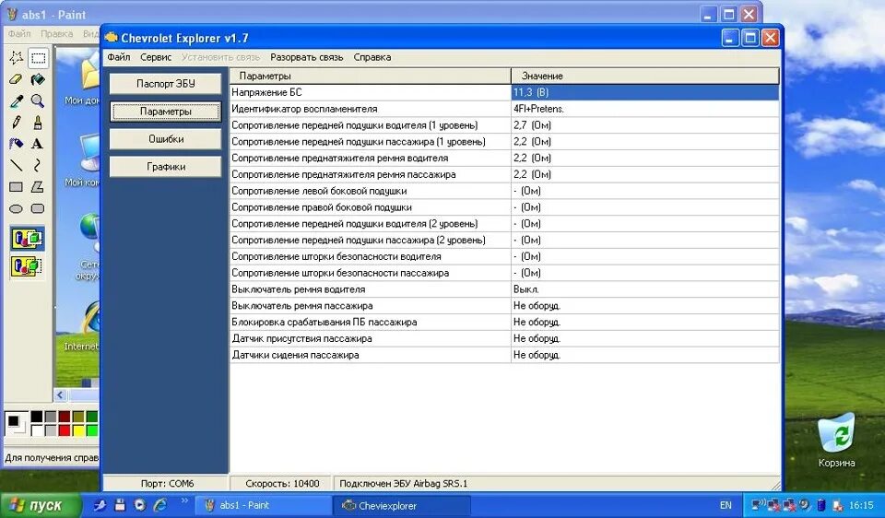Click the Порт: COM6 status bar field
Viewport: 885px width, 518px height.
pyautogui.click(x=167, y=484)
